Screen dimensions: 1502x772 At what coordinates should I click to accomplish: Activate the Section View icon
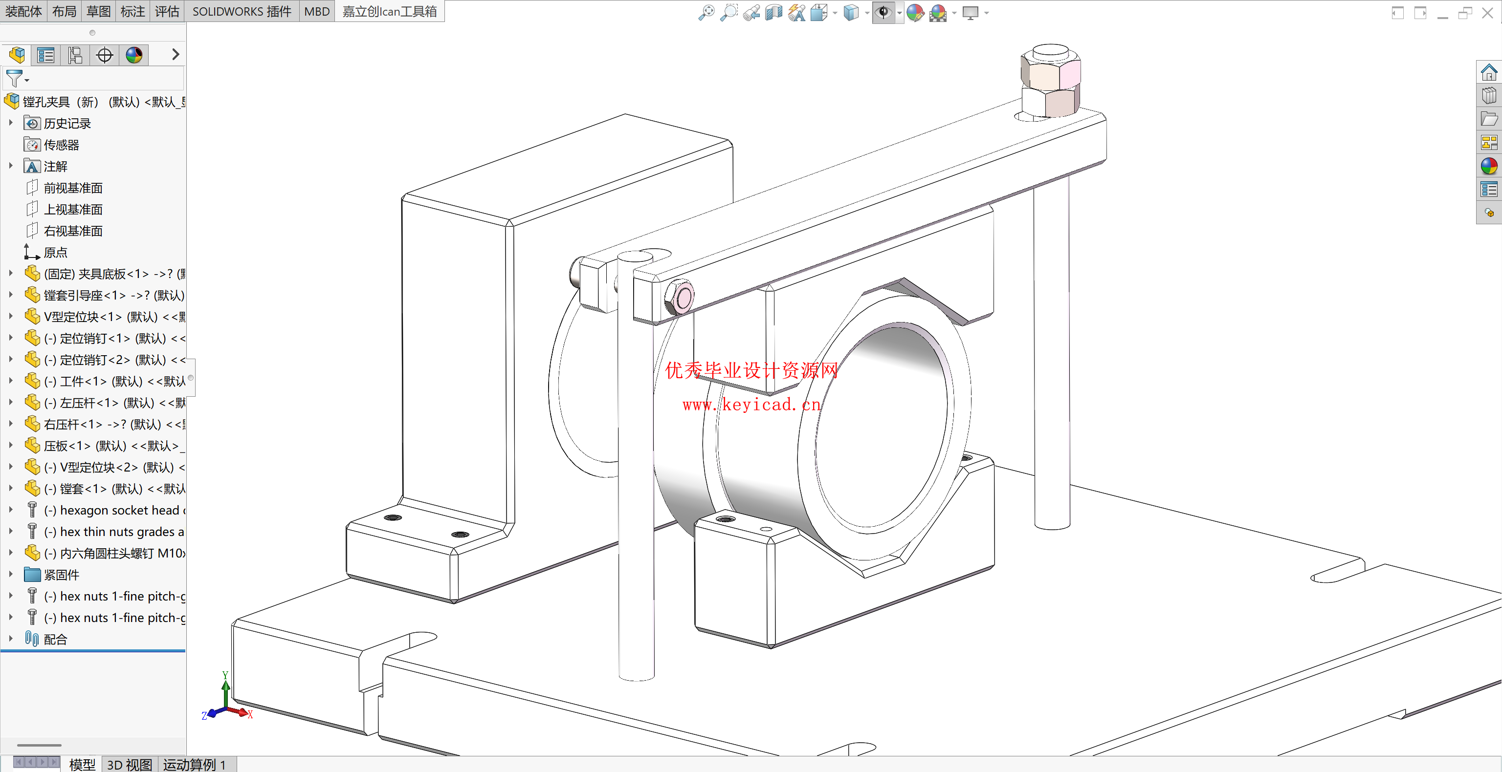(774, 12)
